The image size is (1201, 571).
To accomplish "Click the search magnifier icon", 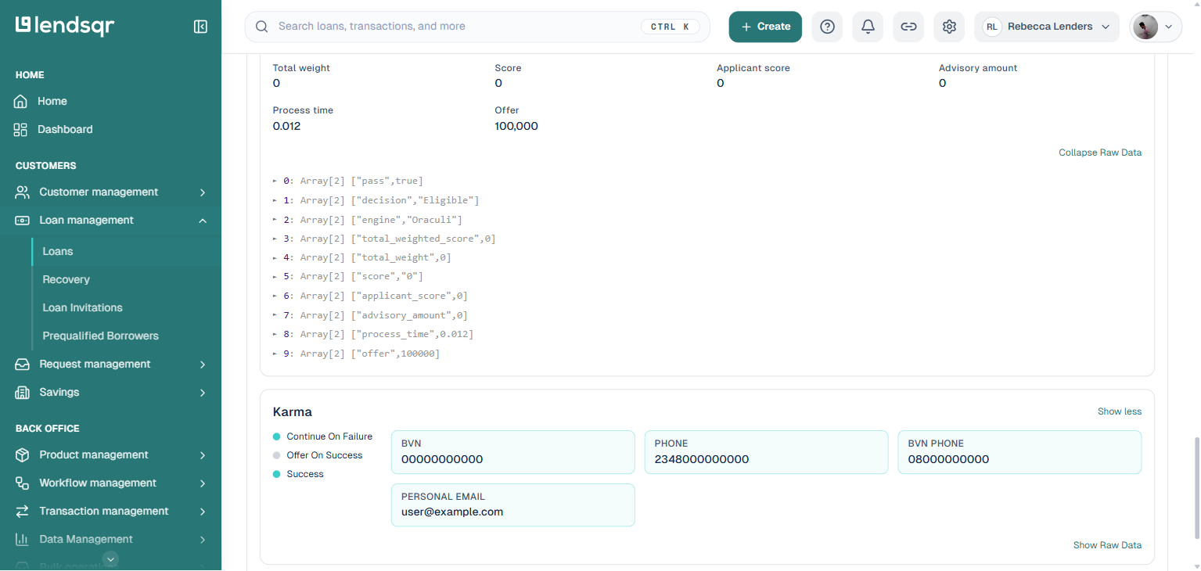I will click(262, 27).
